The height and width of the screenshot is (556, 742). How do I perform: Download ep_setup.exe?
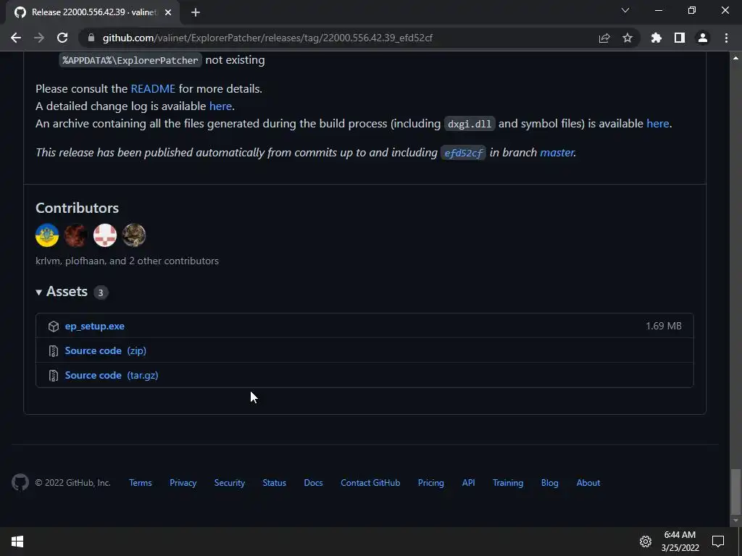[x=95, y=327]
